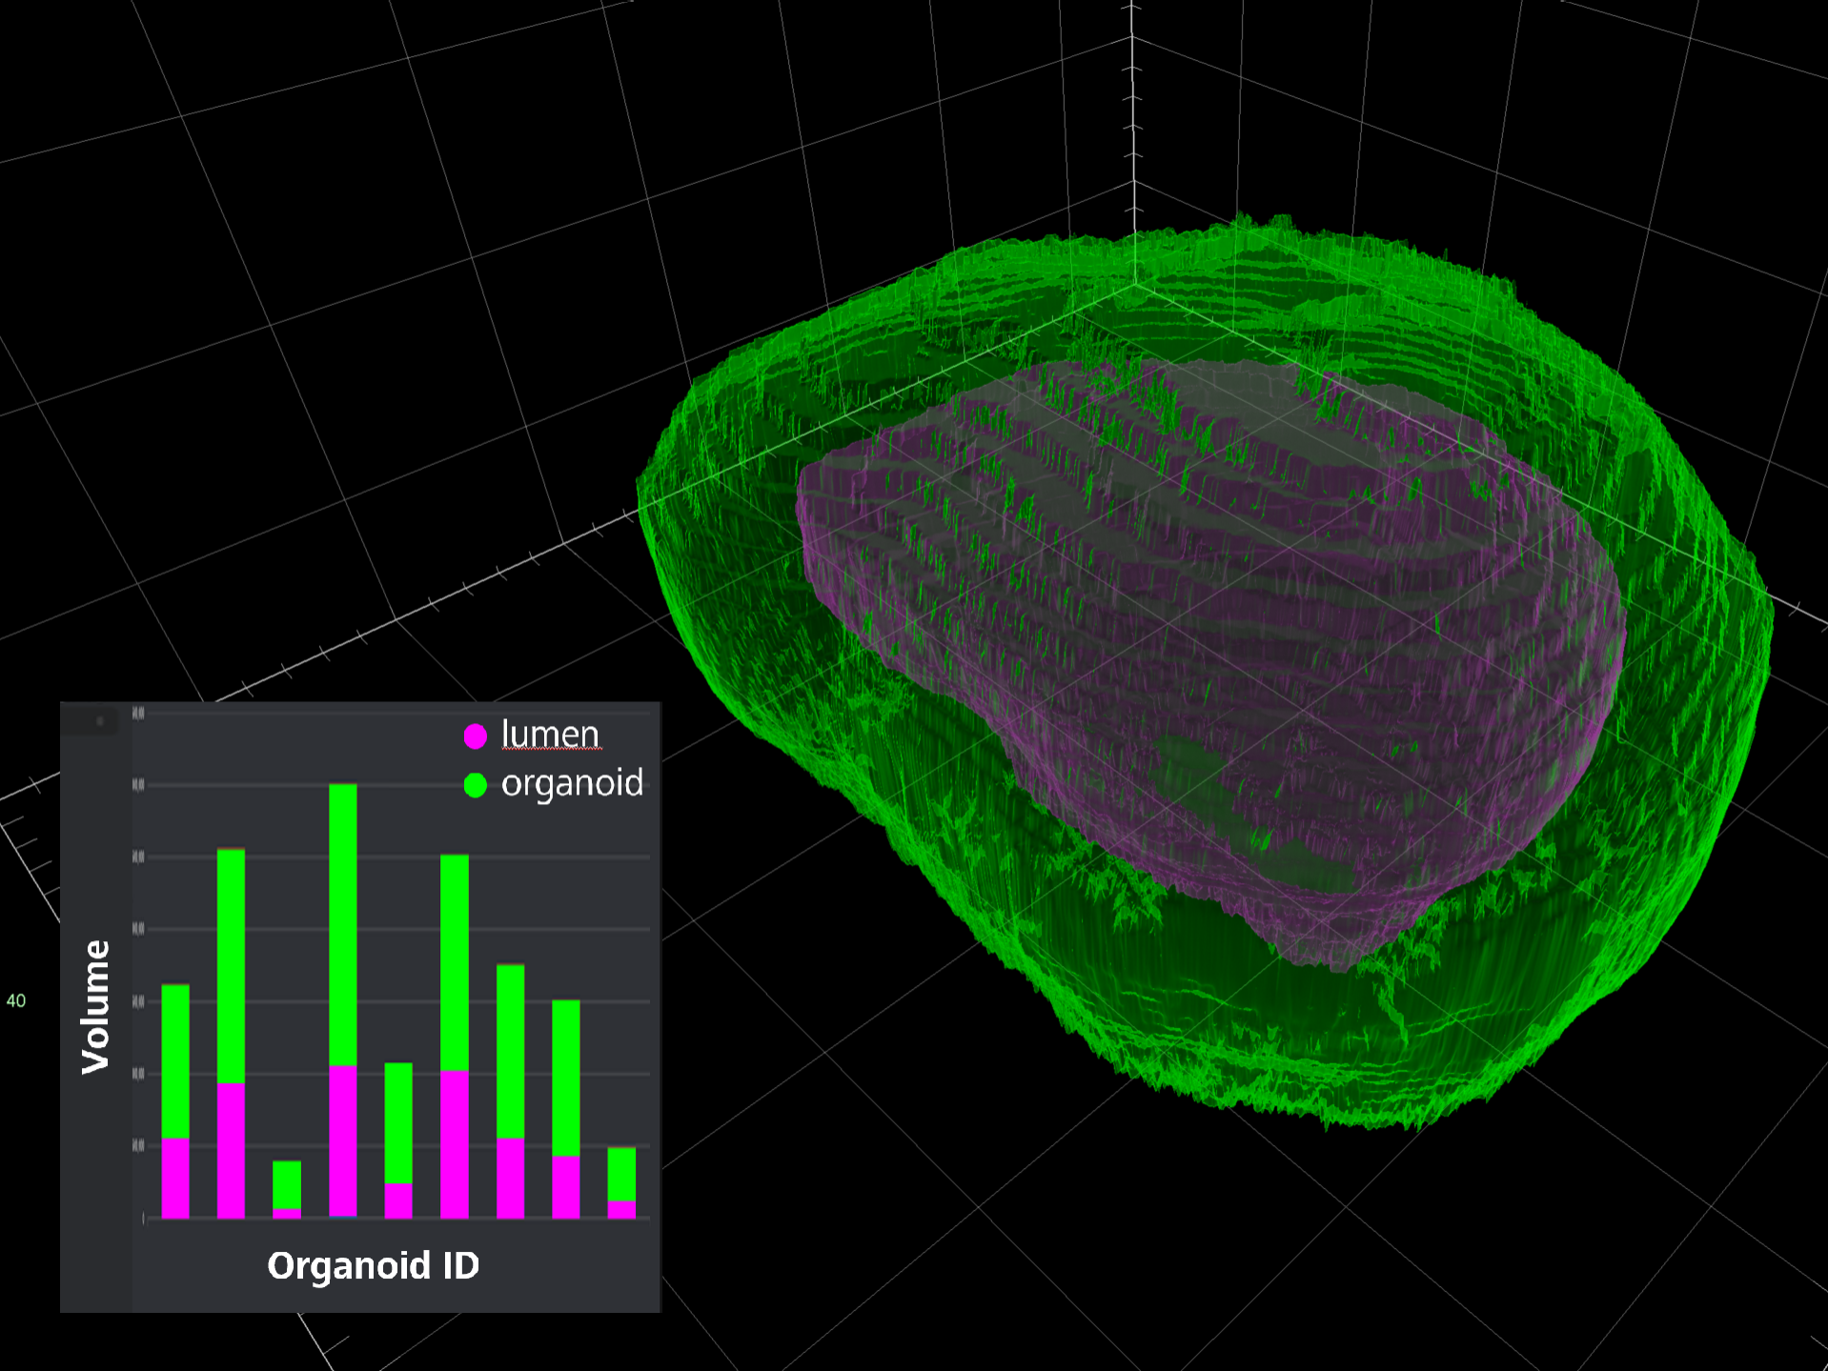This screenshot has width=1828, height=1371.
Task: Toggle the organoid series legend label
Action: [572, 783]
